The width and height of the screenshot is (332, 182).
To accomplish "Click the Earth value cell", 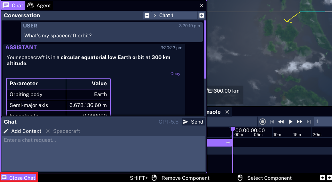I will point(88,94).
